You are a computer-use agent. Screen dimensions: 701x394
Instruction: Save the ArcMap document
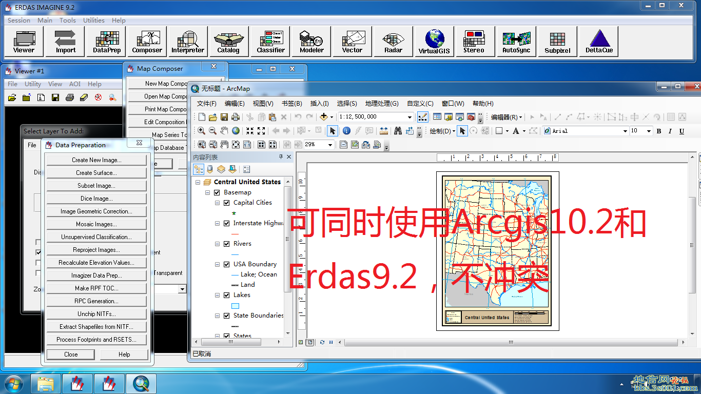[224, 117]
